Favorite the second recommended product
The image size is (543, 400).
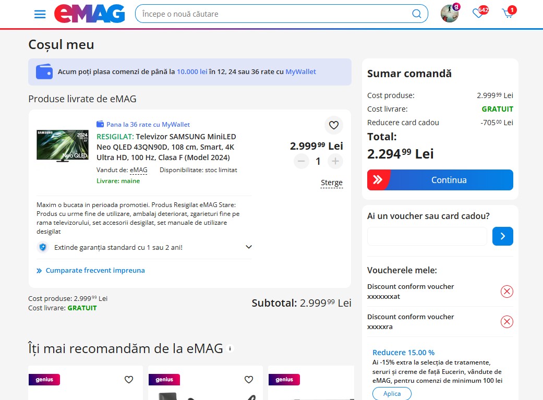(249, 380)
